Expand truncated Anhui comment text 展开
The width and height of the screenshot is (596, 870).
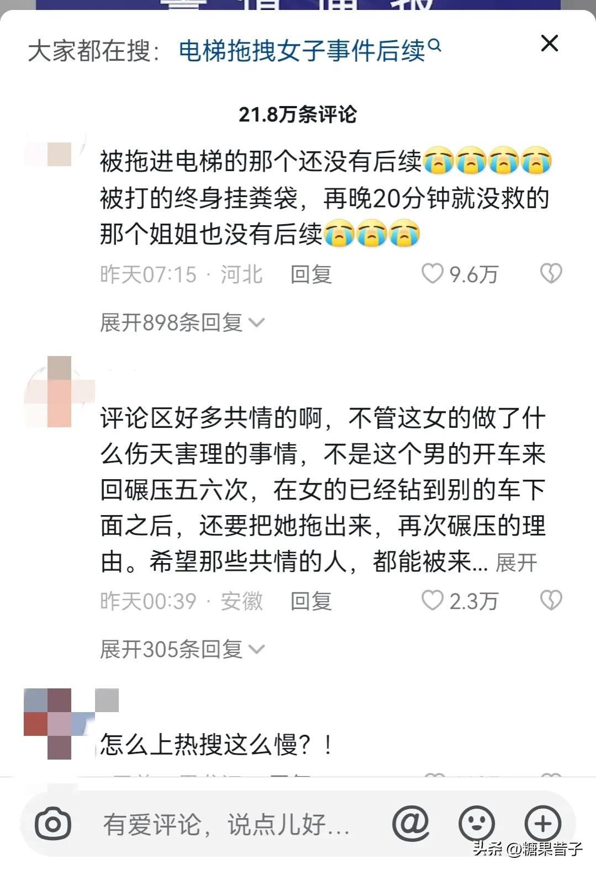(516, 563)
